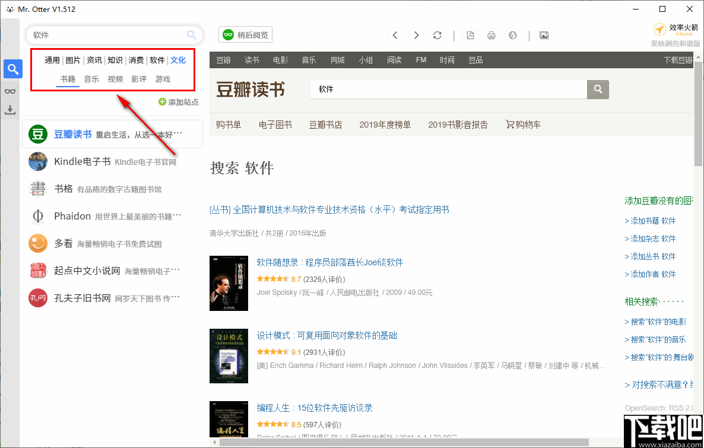Click the 稍后阅览 button
This screenshot has width=704, height=448.
click(246, 34)
